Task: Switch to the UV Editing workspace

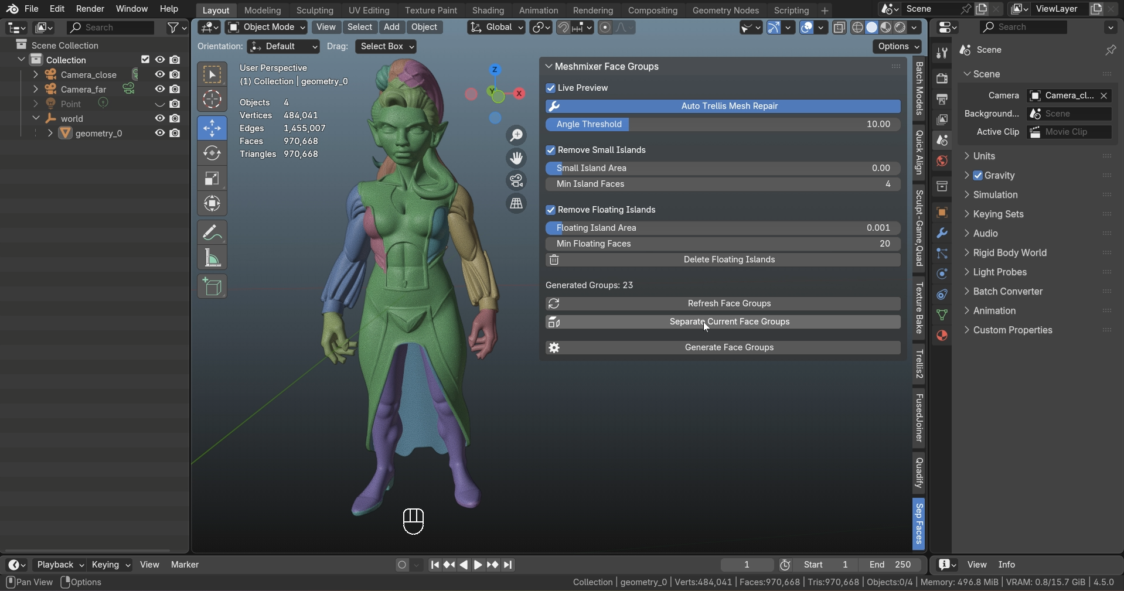Action: point(369,10)
